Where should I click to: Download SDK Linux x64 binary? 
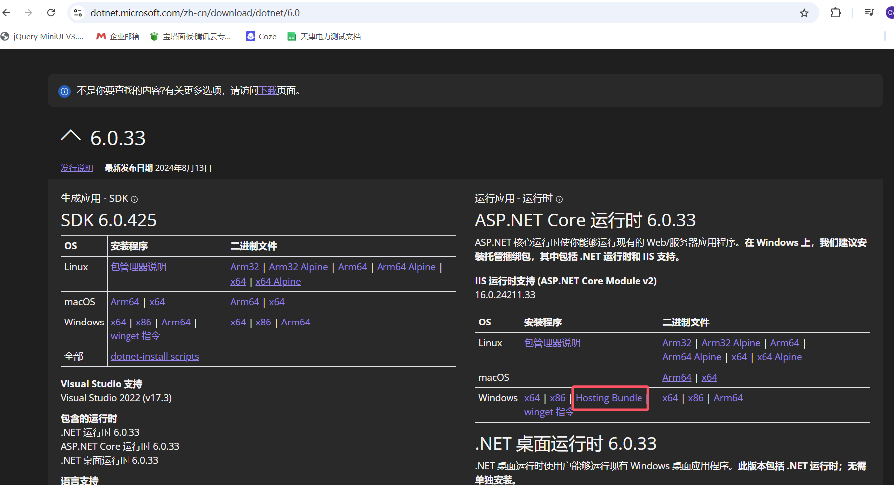[238, 281]
